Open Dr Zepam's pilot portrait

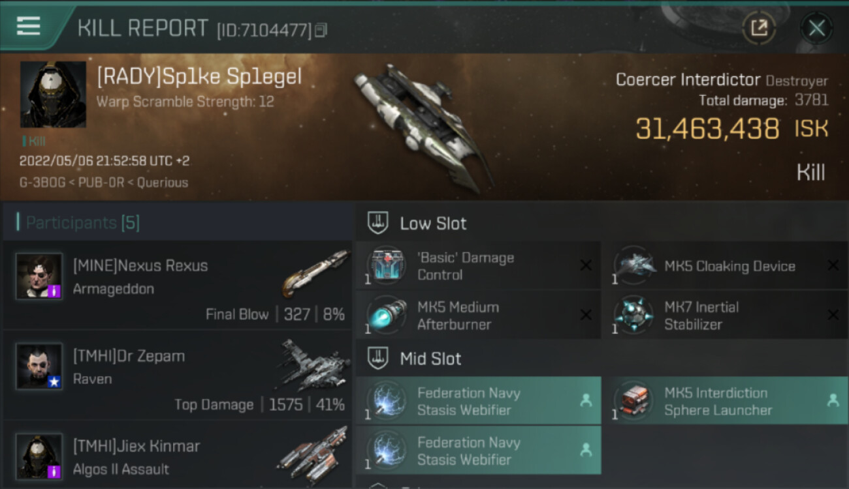pos(39,366)
